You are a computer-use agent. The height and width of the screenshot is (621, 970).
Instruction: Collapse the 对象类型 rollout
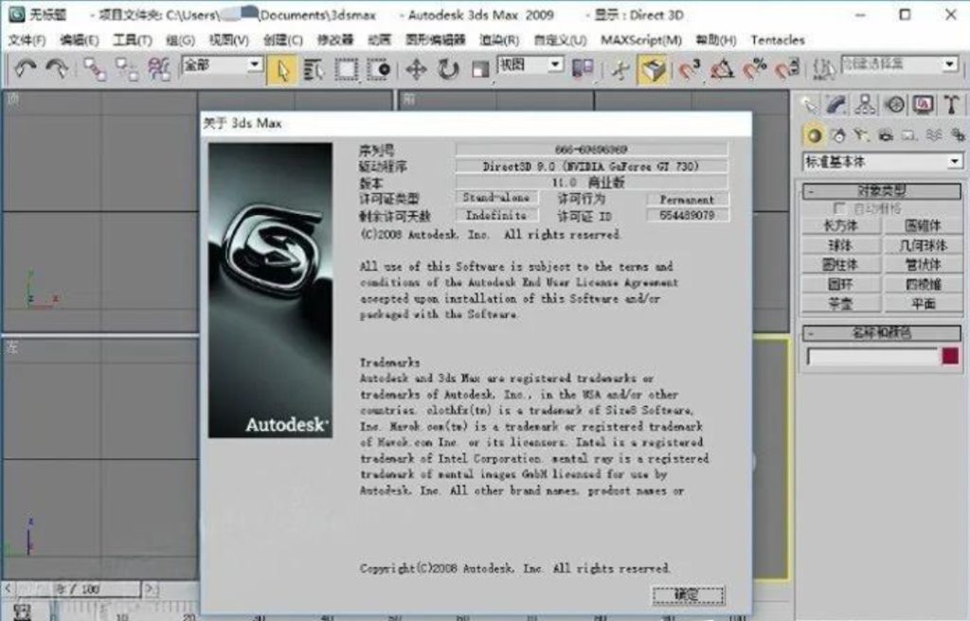coord(812,192)
